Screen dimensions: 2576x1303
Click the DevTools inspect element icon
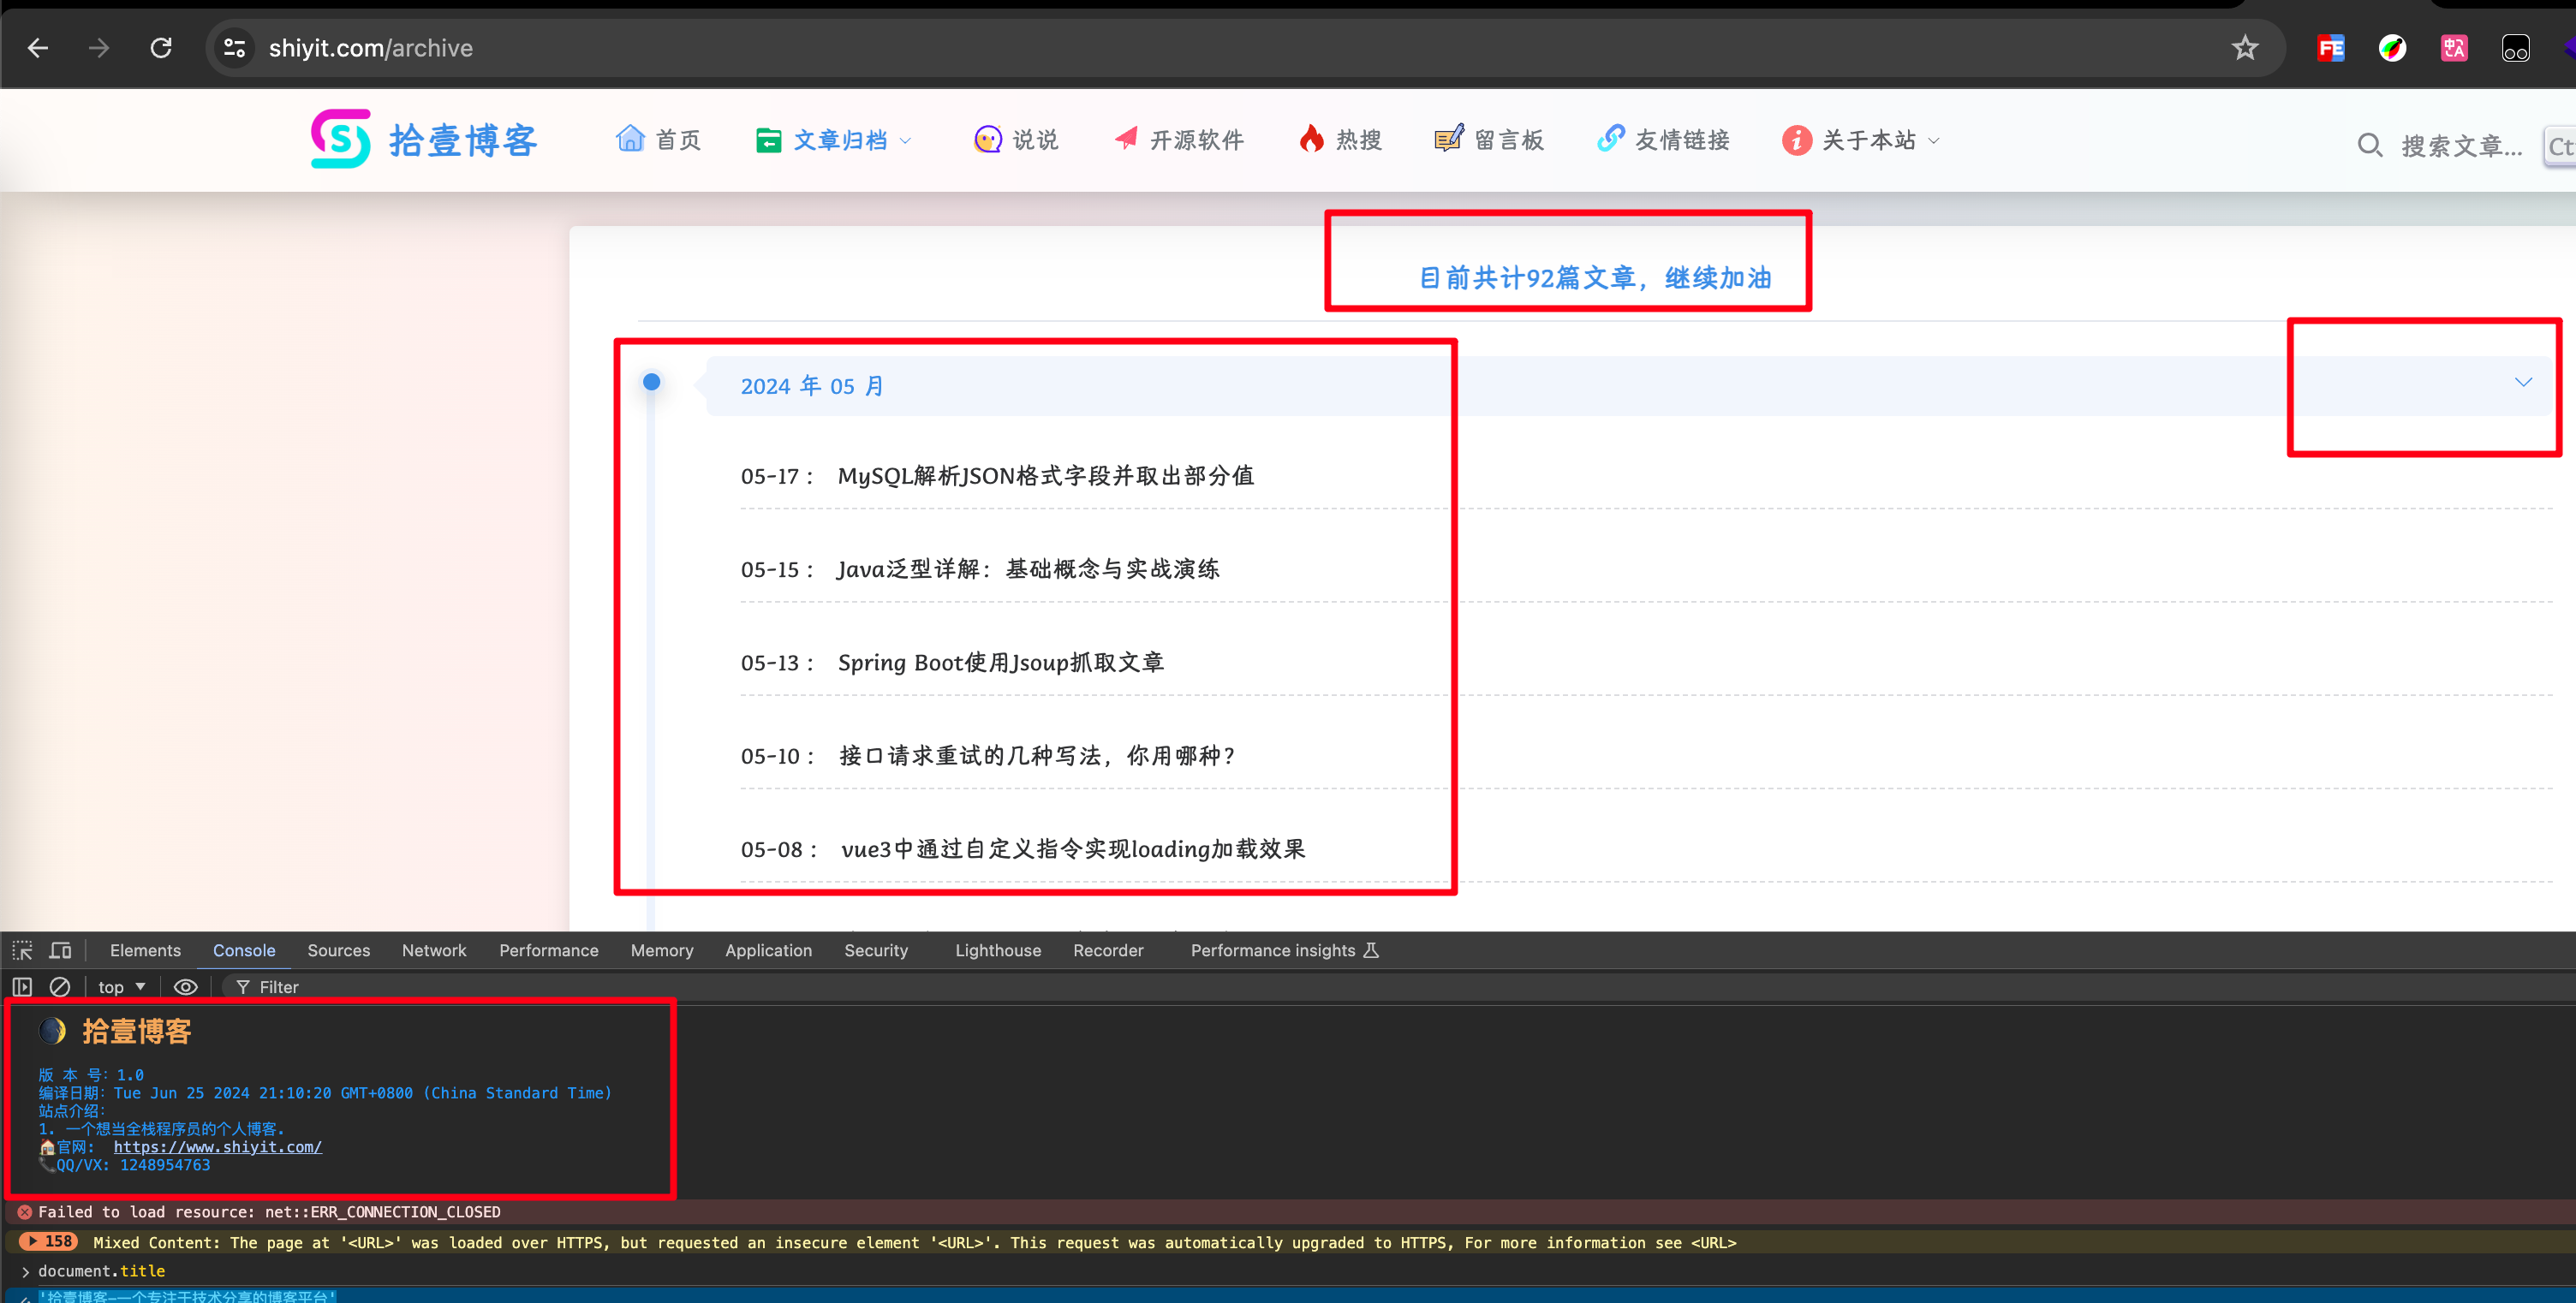coord(22,950)
